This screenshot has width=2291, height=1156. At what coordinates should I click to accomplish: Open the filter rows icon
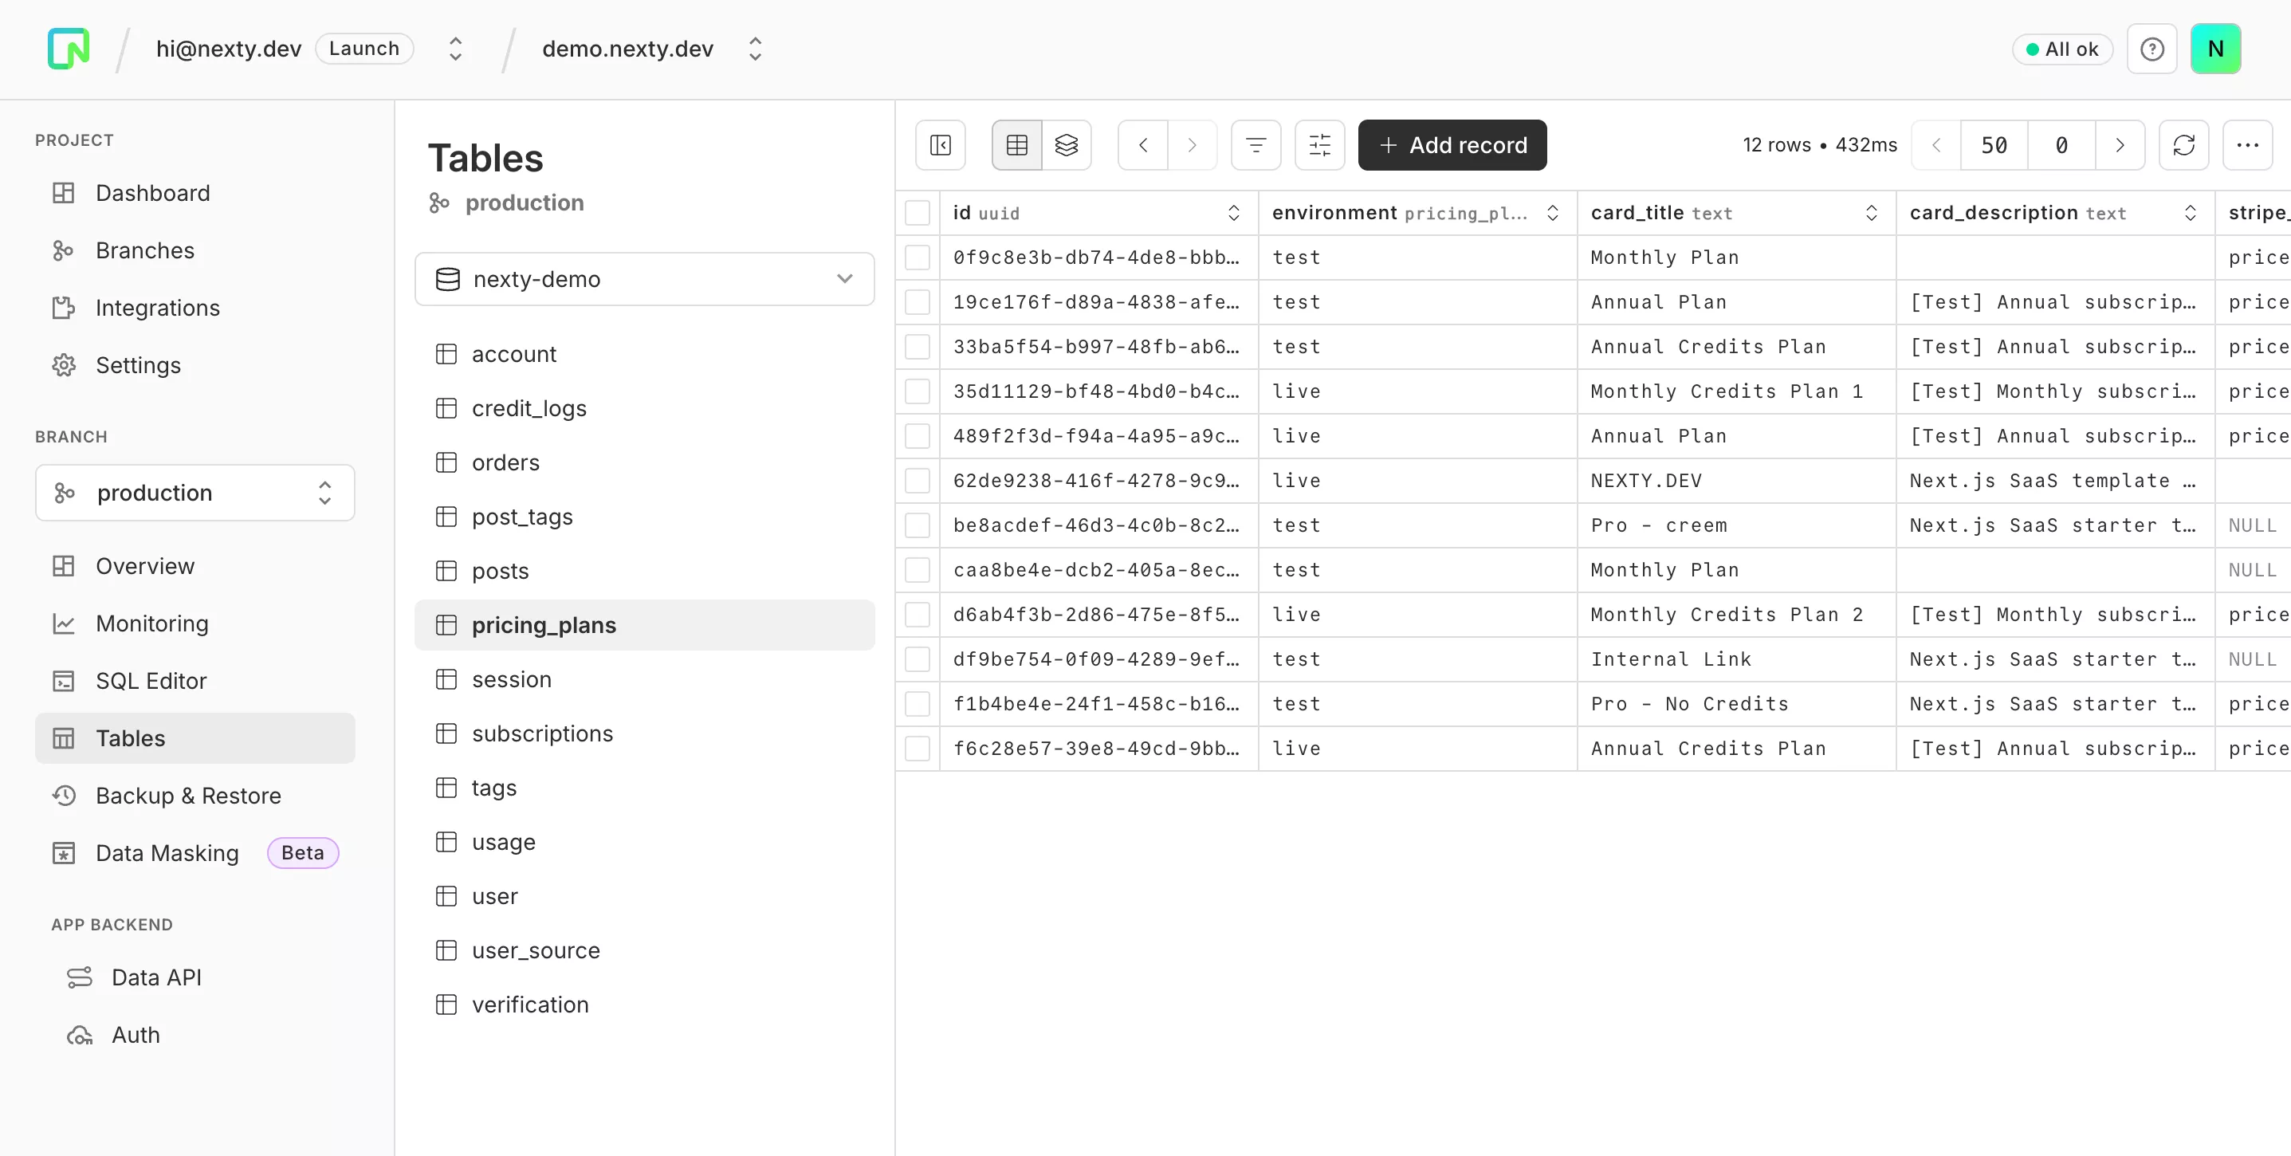[x=1255, y=145]
